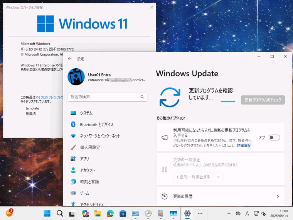Focus the 設定の検索 input field
The height and width of the screenshot is (220, 293).
pos(108,97)
